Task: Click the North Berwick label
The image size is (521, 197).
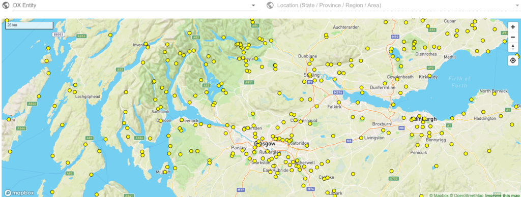Action: (494, 91)
